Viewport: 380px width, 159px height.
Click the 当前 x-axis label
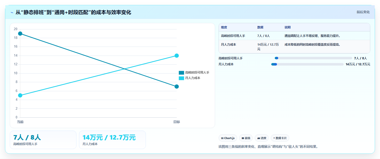tap(20, 122)
